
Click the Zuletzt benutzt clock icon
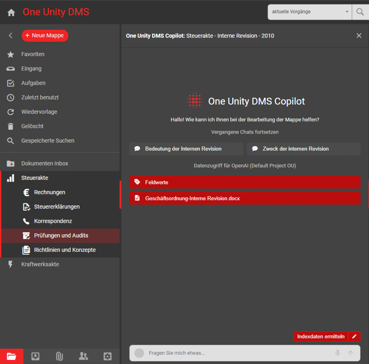tap(10, 98)
